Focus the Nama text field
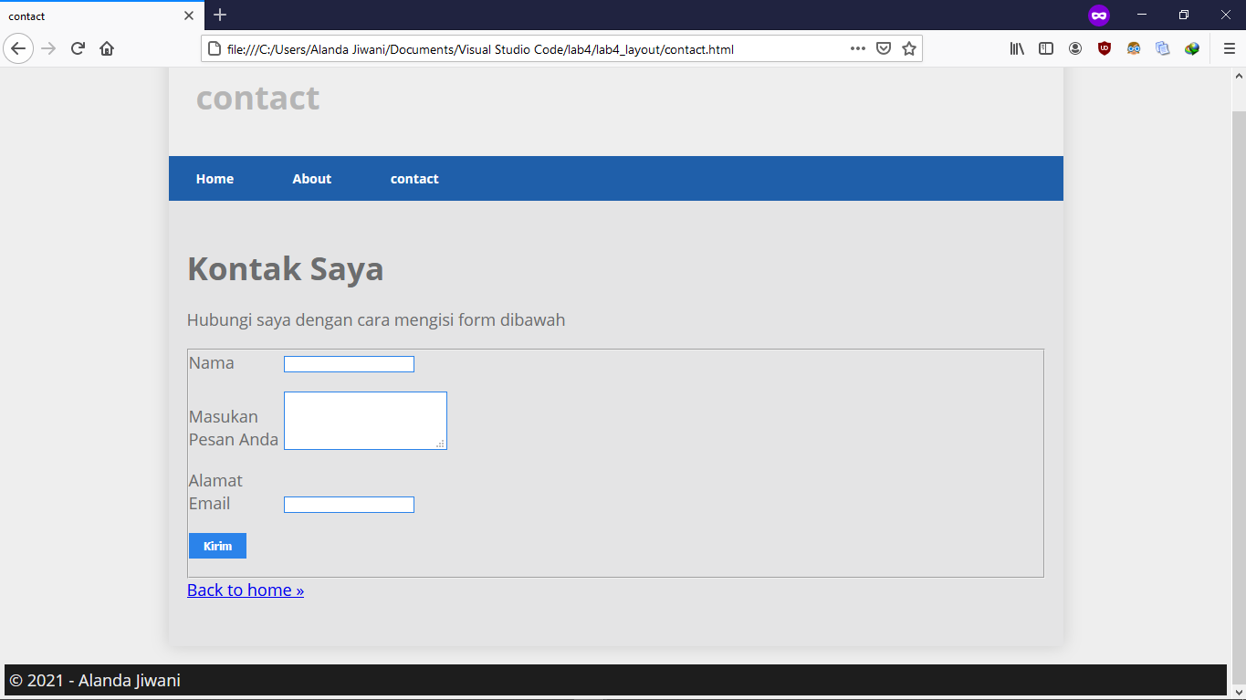This screenshot has width=1246, height=700. click(349, 364)
